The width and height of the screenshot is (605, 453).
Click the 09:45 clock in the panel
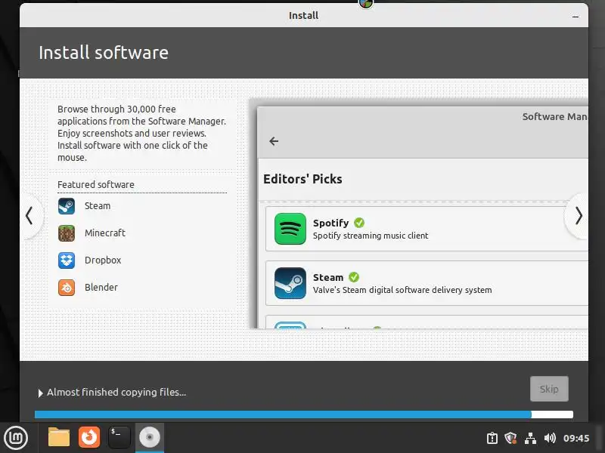click(576, 438)
